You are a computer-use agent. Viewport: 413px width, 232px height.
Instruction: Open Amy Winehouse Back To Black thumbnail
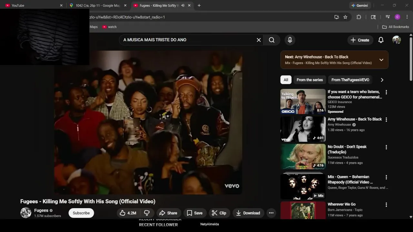pos(303,129)
